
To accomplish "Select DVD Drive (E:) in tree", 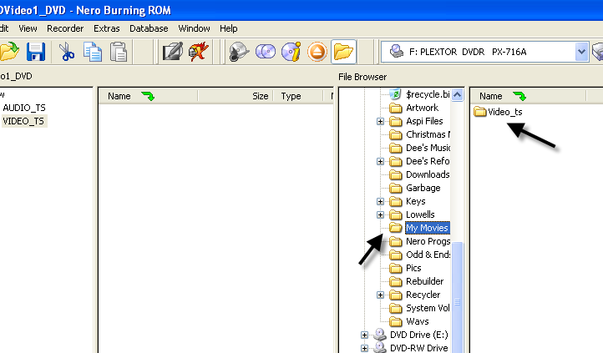I will click(418, 335).
